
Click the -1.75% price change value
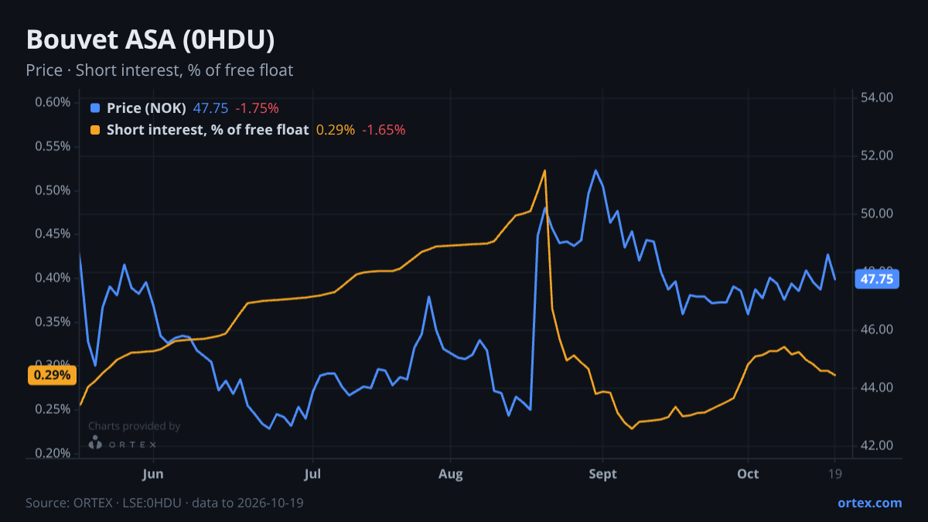click(x=257, y=108)
